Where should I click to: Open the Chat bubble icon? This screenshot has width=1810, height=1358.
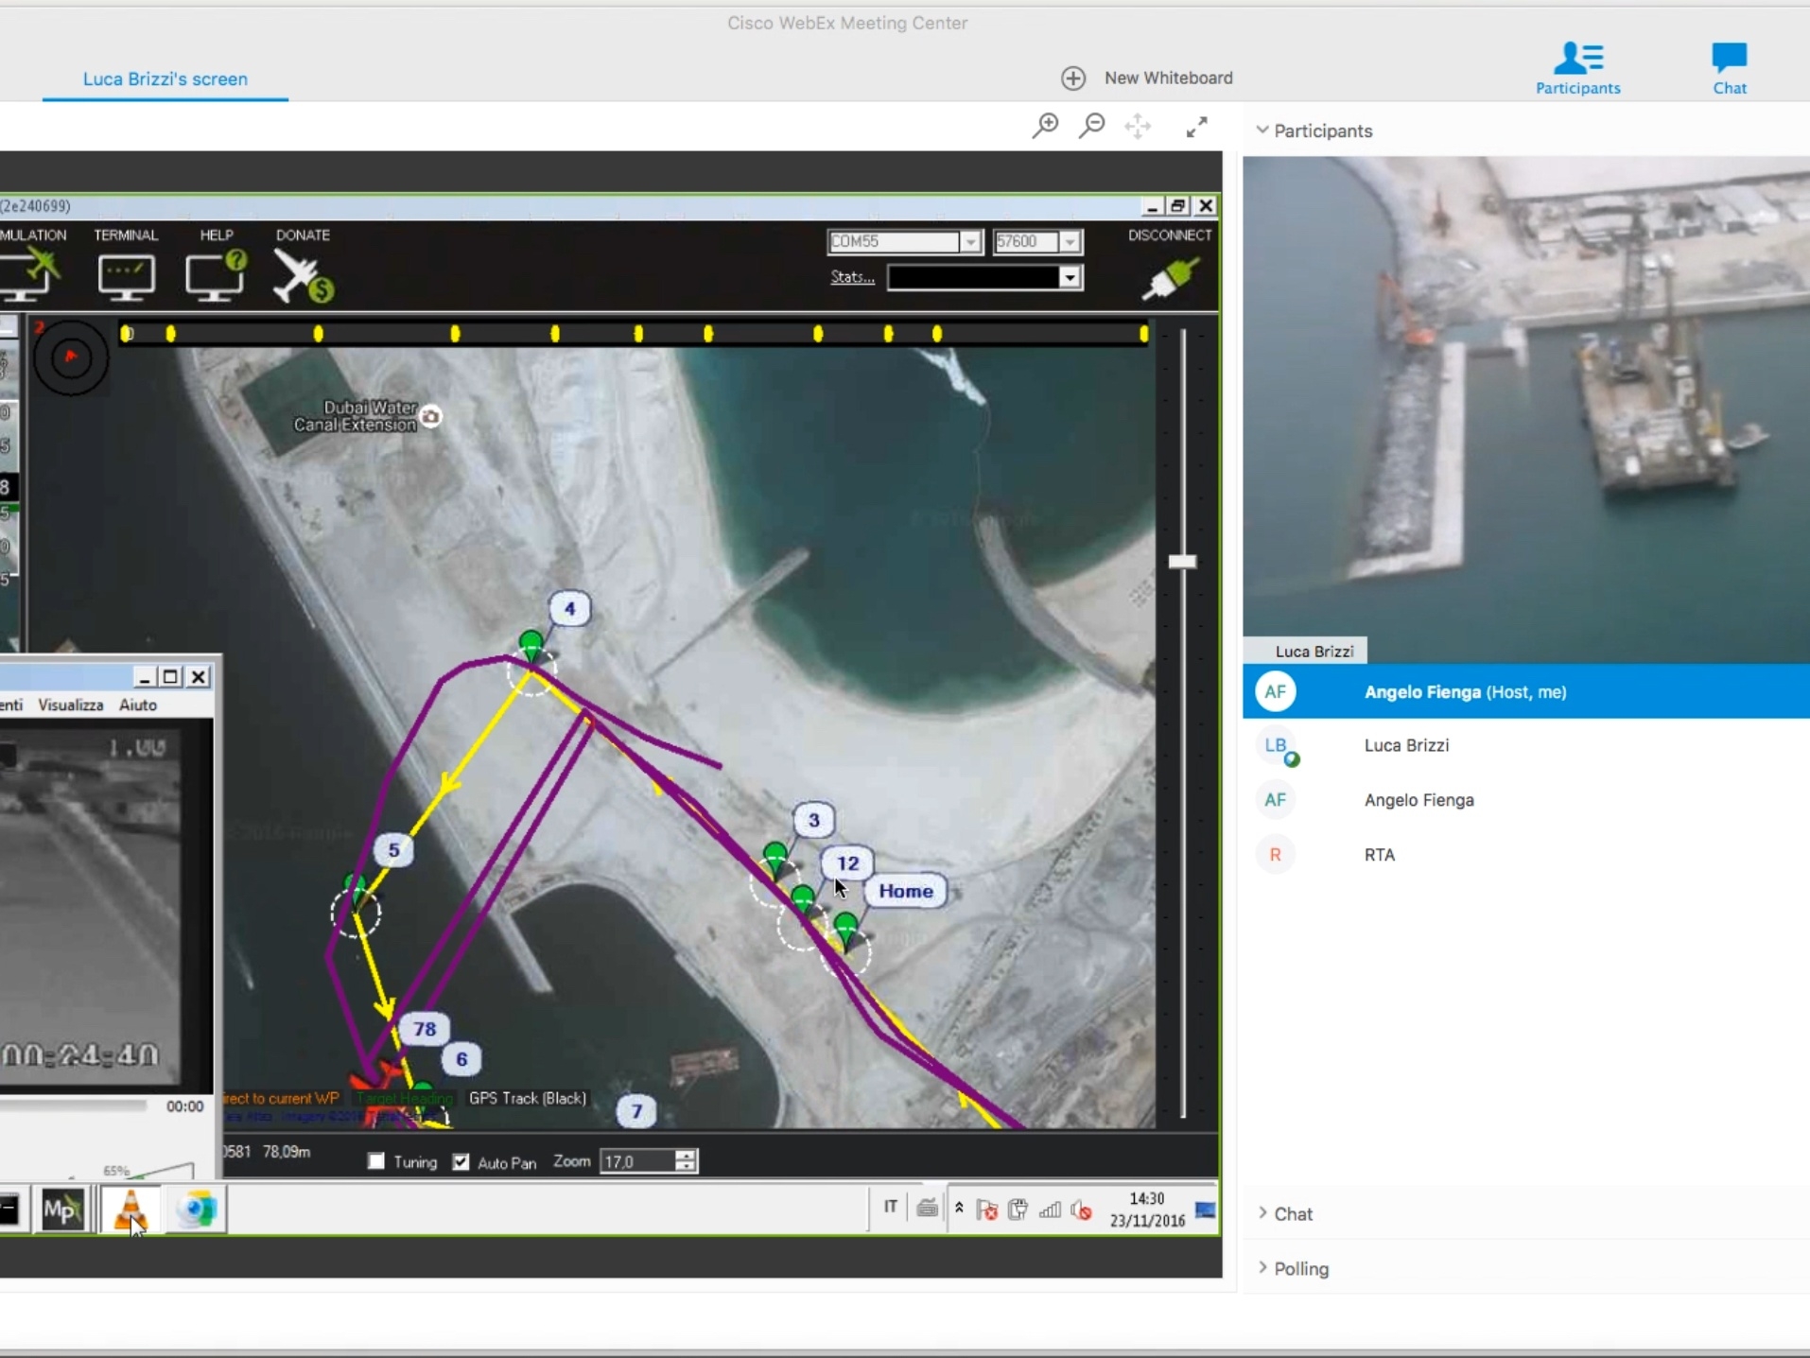pos(1729,67)
